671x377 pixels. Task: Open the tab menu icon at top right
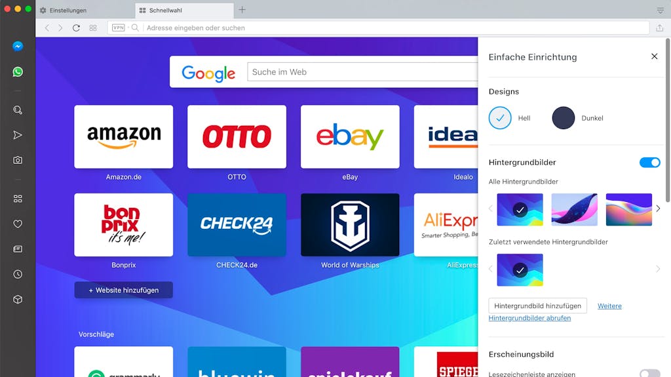point(660,10)
